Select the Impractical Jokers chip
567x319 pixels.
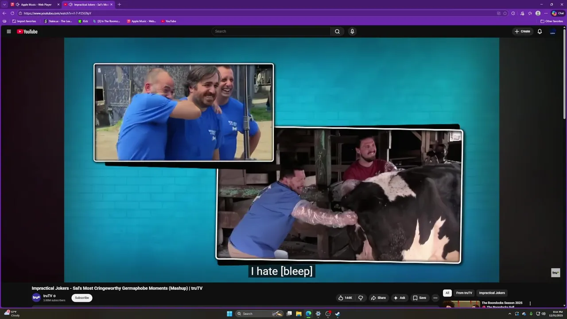(x=492, y=293)
